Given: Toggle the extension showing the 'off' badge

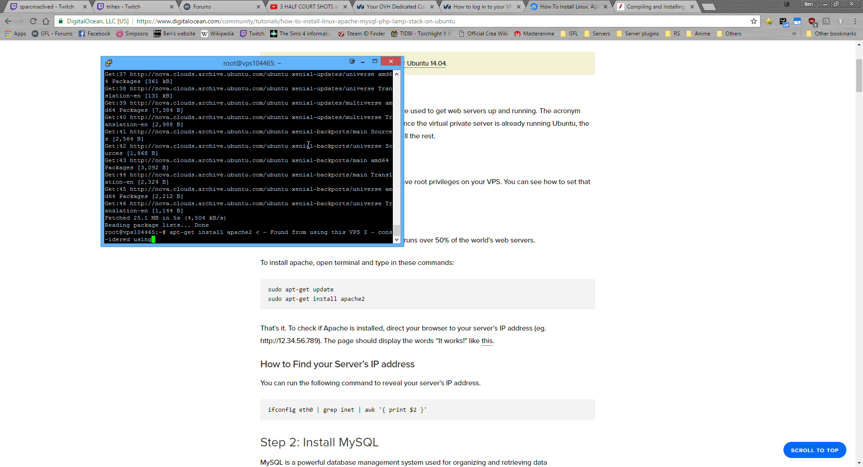Looking at the screenshot, I should [x=783, y=22].
